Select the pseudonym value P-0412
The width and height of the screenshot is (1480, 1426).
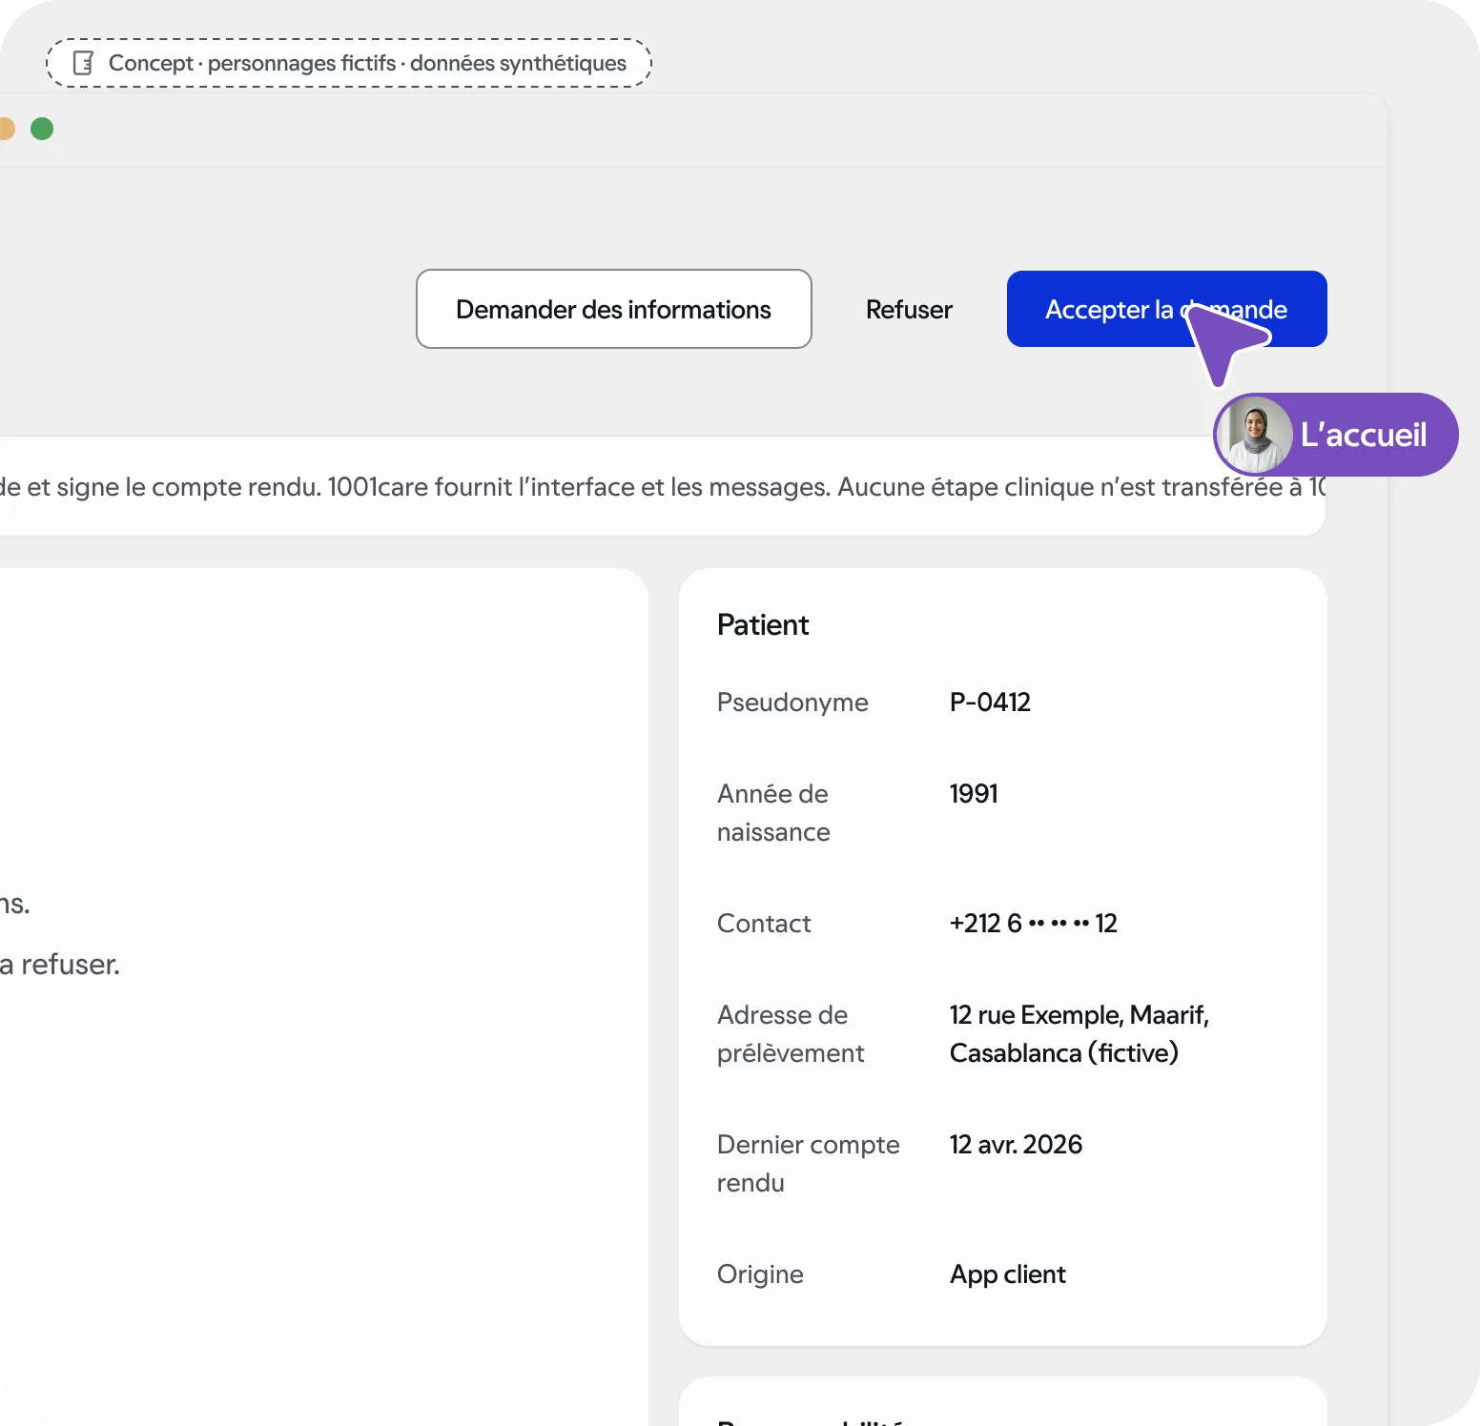click(x=990, y=703)
